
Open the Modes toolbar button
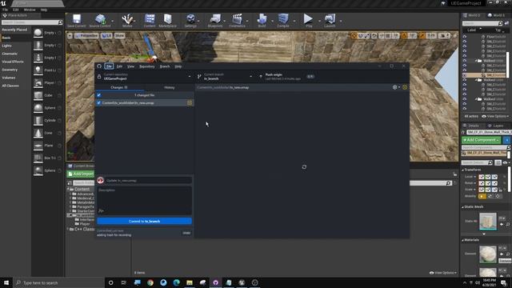(127, 21)
